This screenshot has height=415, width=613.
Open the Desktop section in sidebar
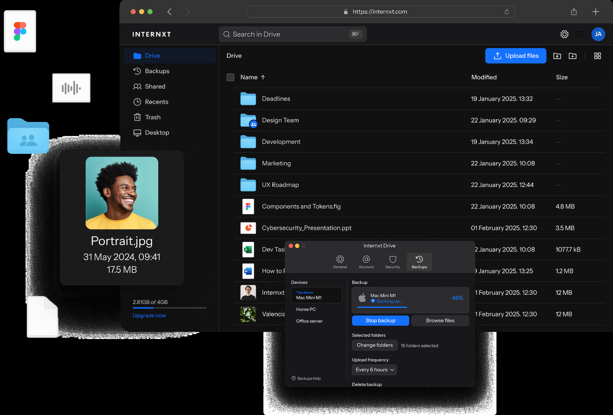tap(157, 132)
